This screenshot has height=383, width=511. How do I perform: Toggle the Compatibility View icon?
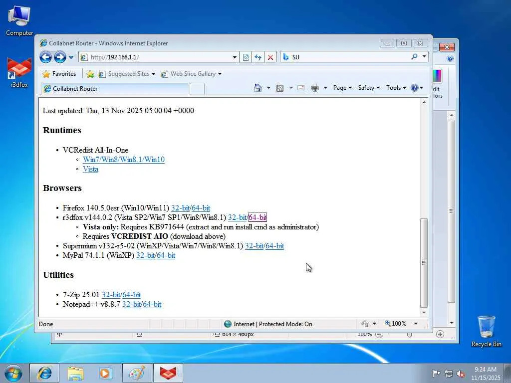click(x=246, y=57)
